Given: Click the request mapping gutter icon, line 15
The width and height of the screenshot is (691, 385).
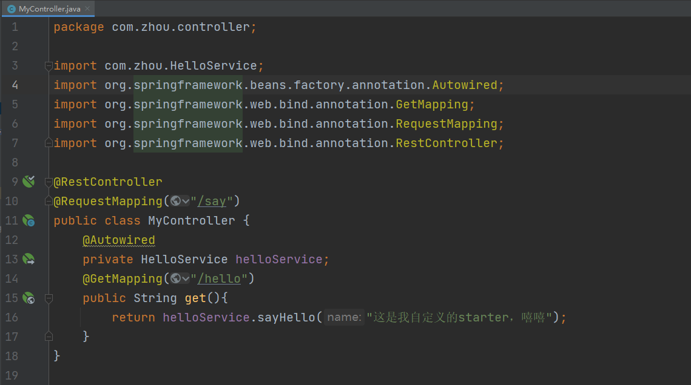Looking at the screenshot, I should click(29, 298).
